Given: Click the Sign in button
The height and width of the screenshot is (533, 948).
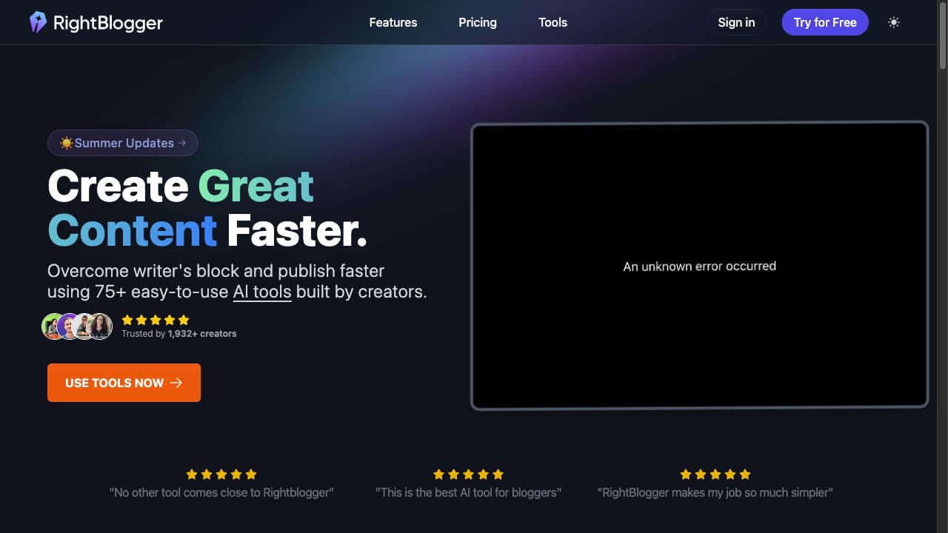Looking at the screenshot, I should pyautogui.click(x=736, y=22).
